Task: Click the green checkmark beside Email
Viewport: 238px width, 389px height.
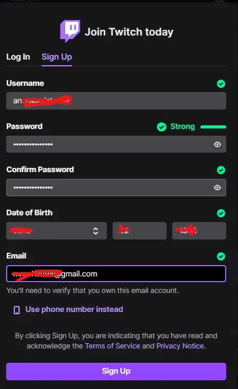Action: click(221, 256)
